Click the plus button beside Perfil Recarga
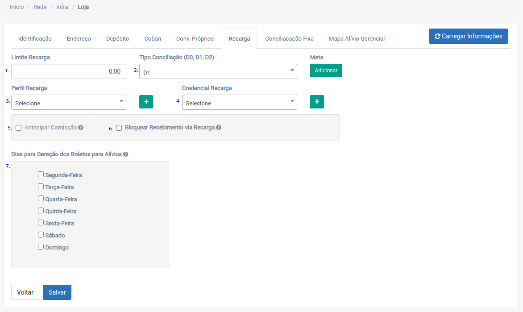The height and width of the screenshot is (312, 523). click(x=146, y=102)
